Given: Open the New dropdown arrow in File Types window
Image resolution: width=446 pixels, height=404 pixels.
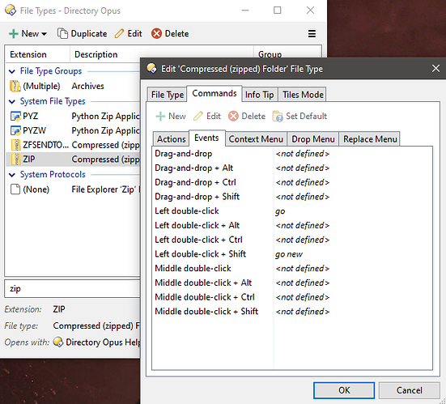Looking at the screenshot, I should click(44, 34).
